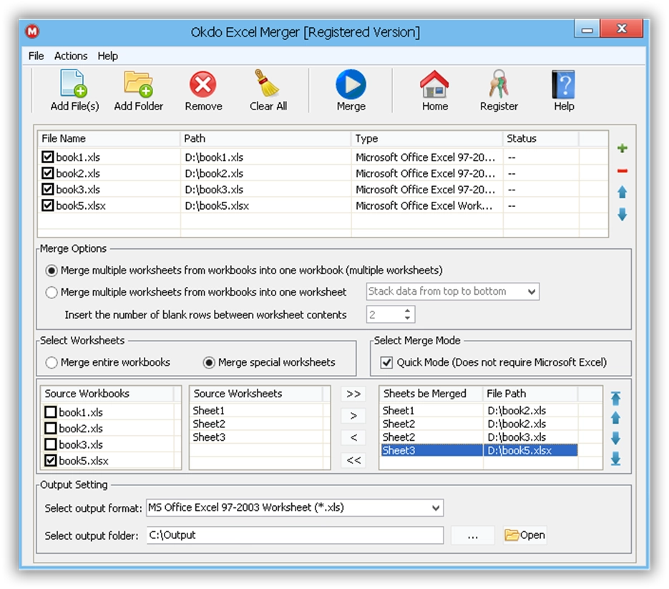Move file down with blue down arrow beside file list
The image size is (669, 589).
tap(622, 214)
